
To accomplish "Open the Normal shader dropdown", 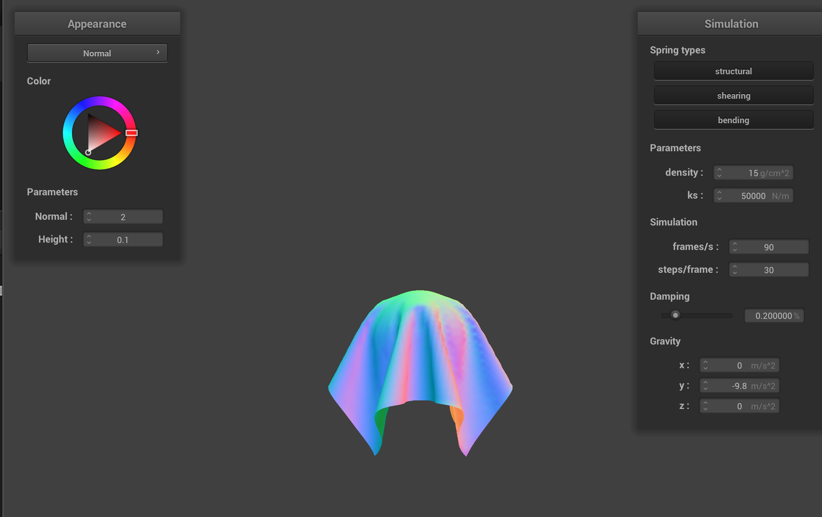I will 97,53.
